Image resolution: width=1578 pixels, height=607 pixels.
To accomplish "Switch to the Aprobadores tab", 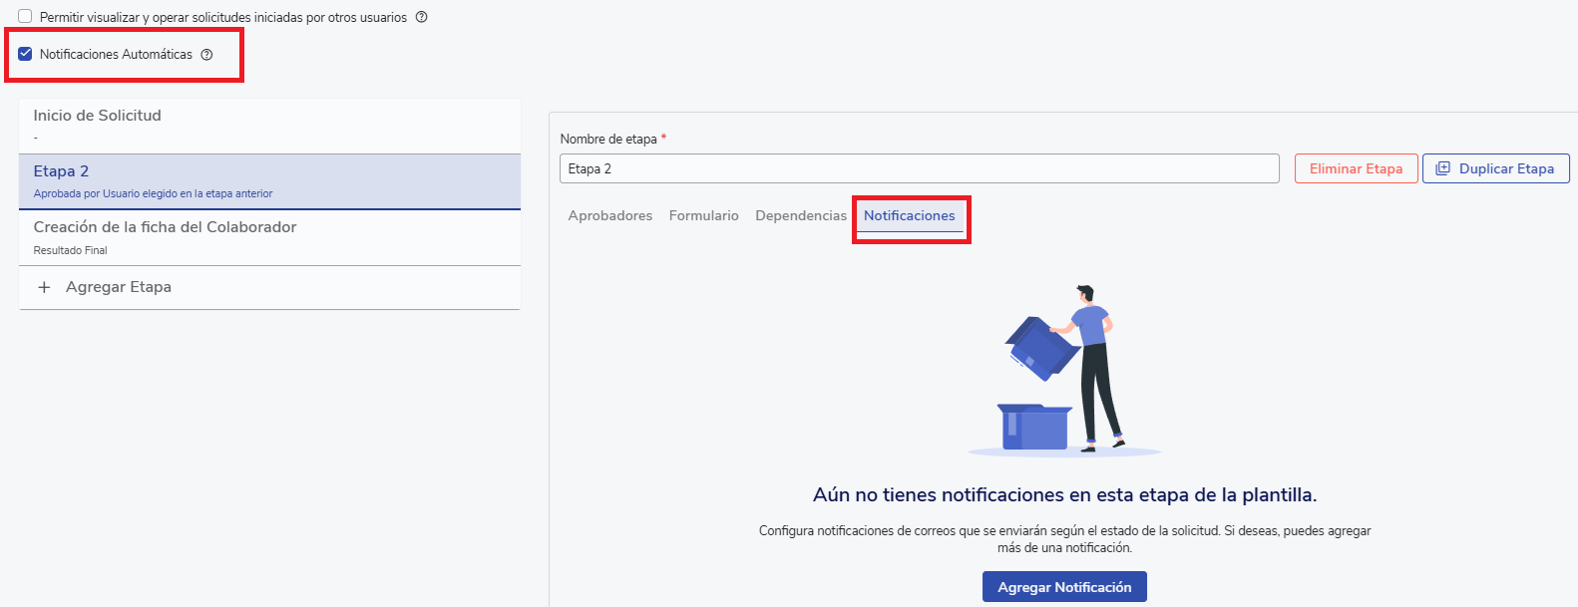I will point(609,215).
